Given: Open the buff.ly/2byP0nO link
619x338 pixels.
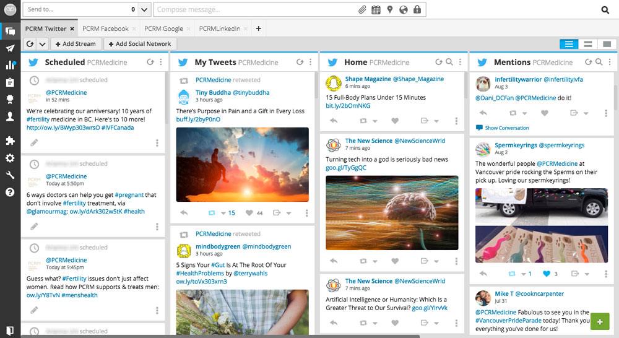Looking at the screenshot, I should [198, 119].
